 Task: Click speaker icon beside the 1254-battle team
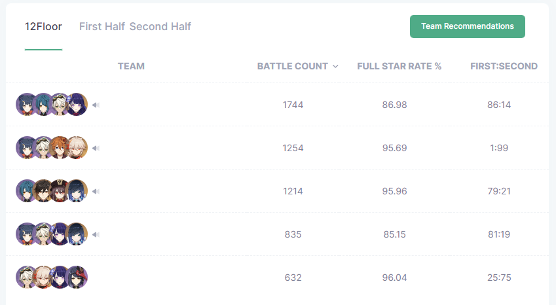coord(96,148)
